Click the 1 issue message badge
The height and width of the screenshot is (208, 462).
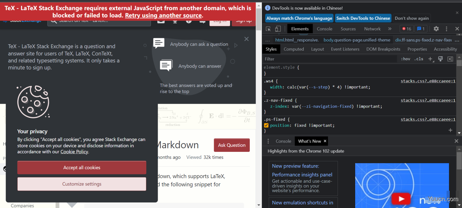point(421,29)
